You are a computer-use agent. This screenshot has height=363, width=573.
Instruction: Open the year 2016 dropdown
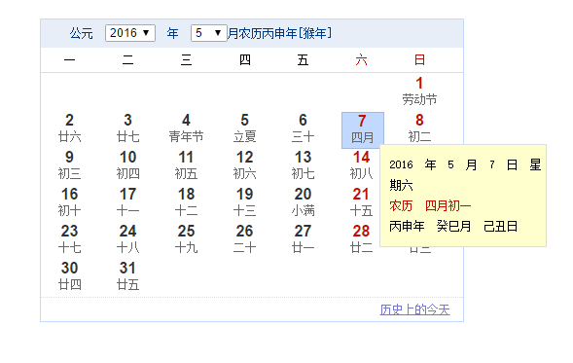[x=130, y=33]
